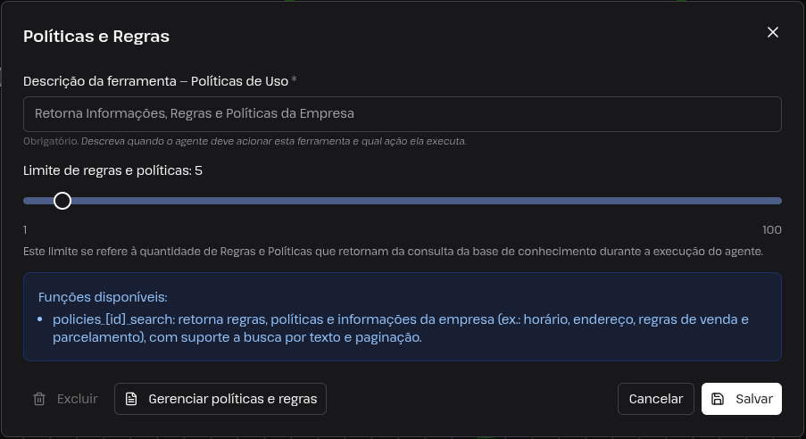The width and height of the screenshot is (806, 439).
Task: Close the Políticas e Regras dialog
Action: [773, 32]
